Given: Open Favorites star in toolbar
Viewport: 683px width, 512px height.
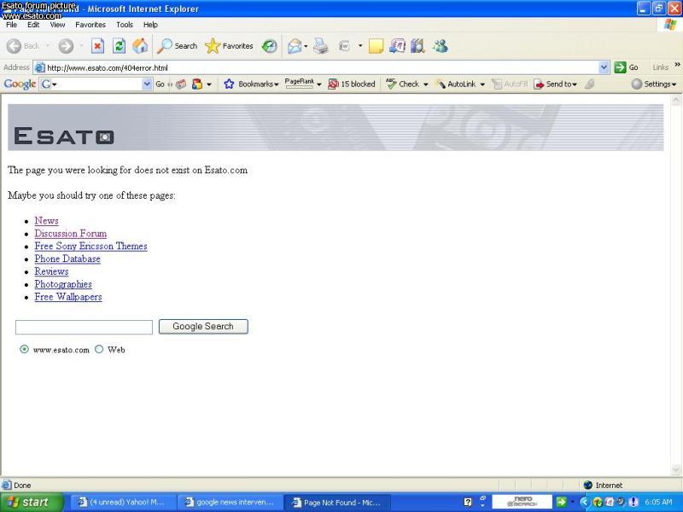Looking at the screenshot, I should tap(229, 46).
